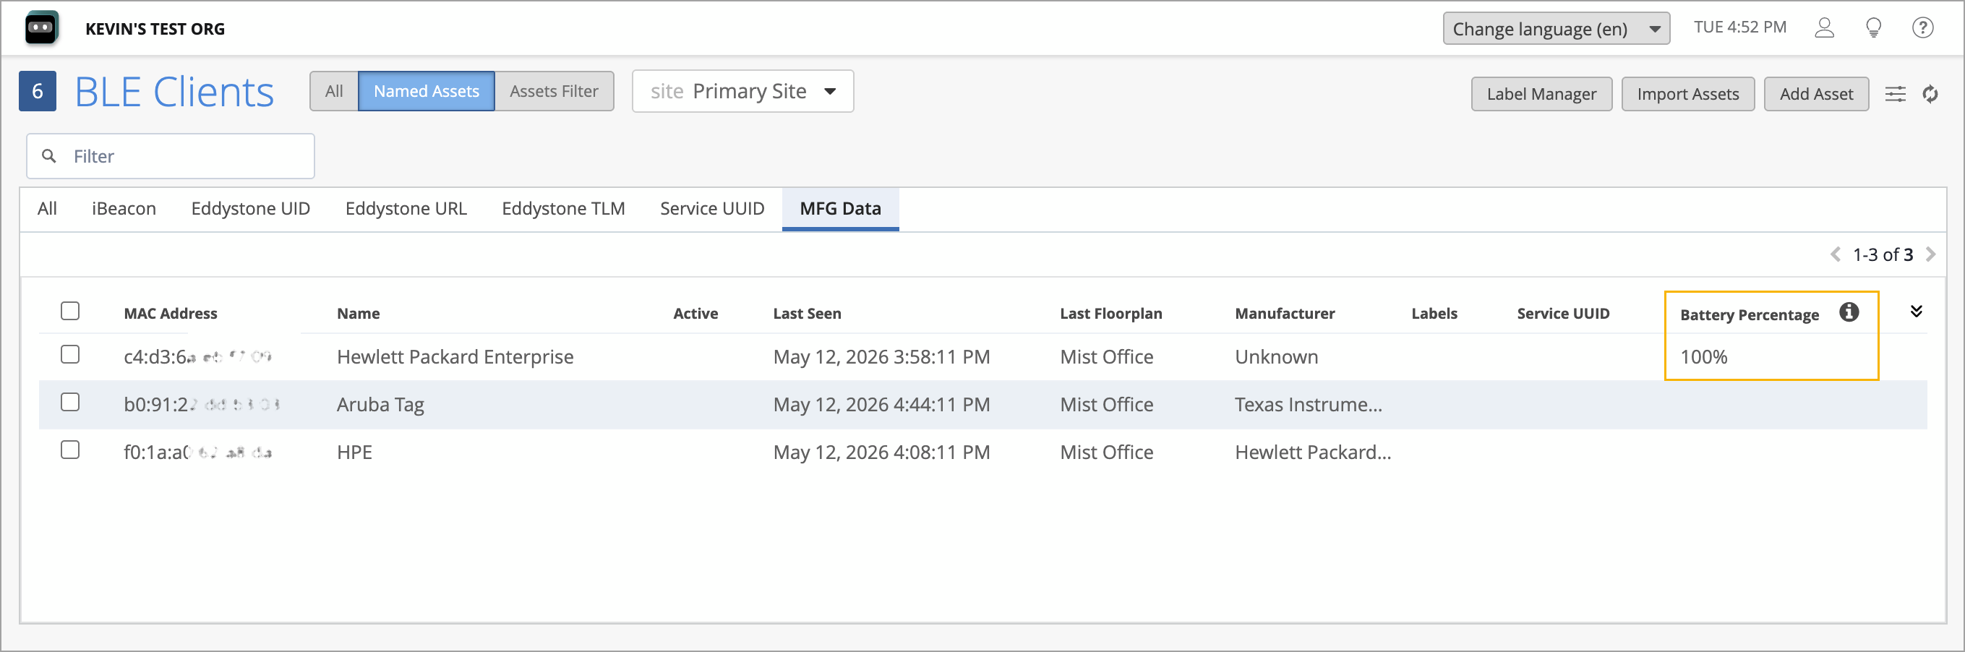Sort by Last Floorplan column header
Screen dimensions: 1965x652
click(1110, 314)
